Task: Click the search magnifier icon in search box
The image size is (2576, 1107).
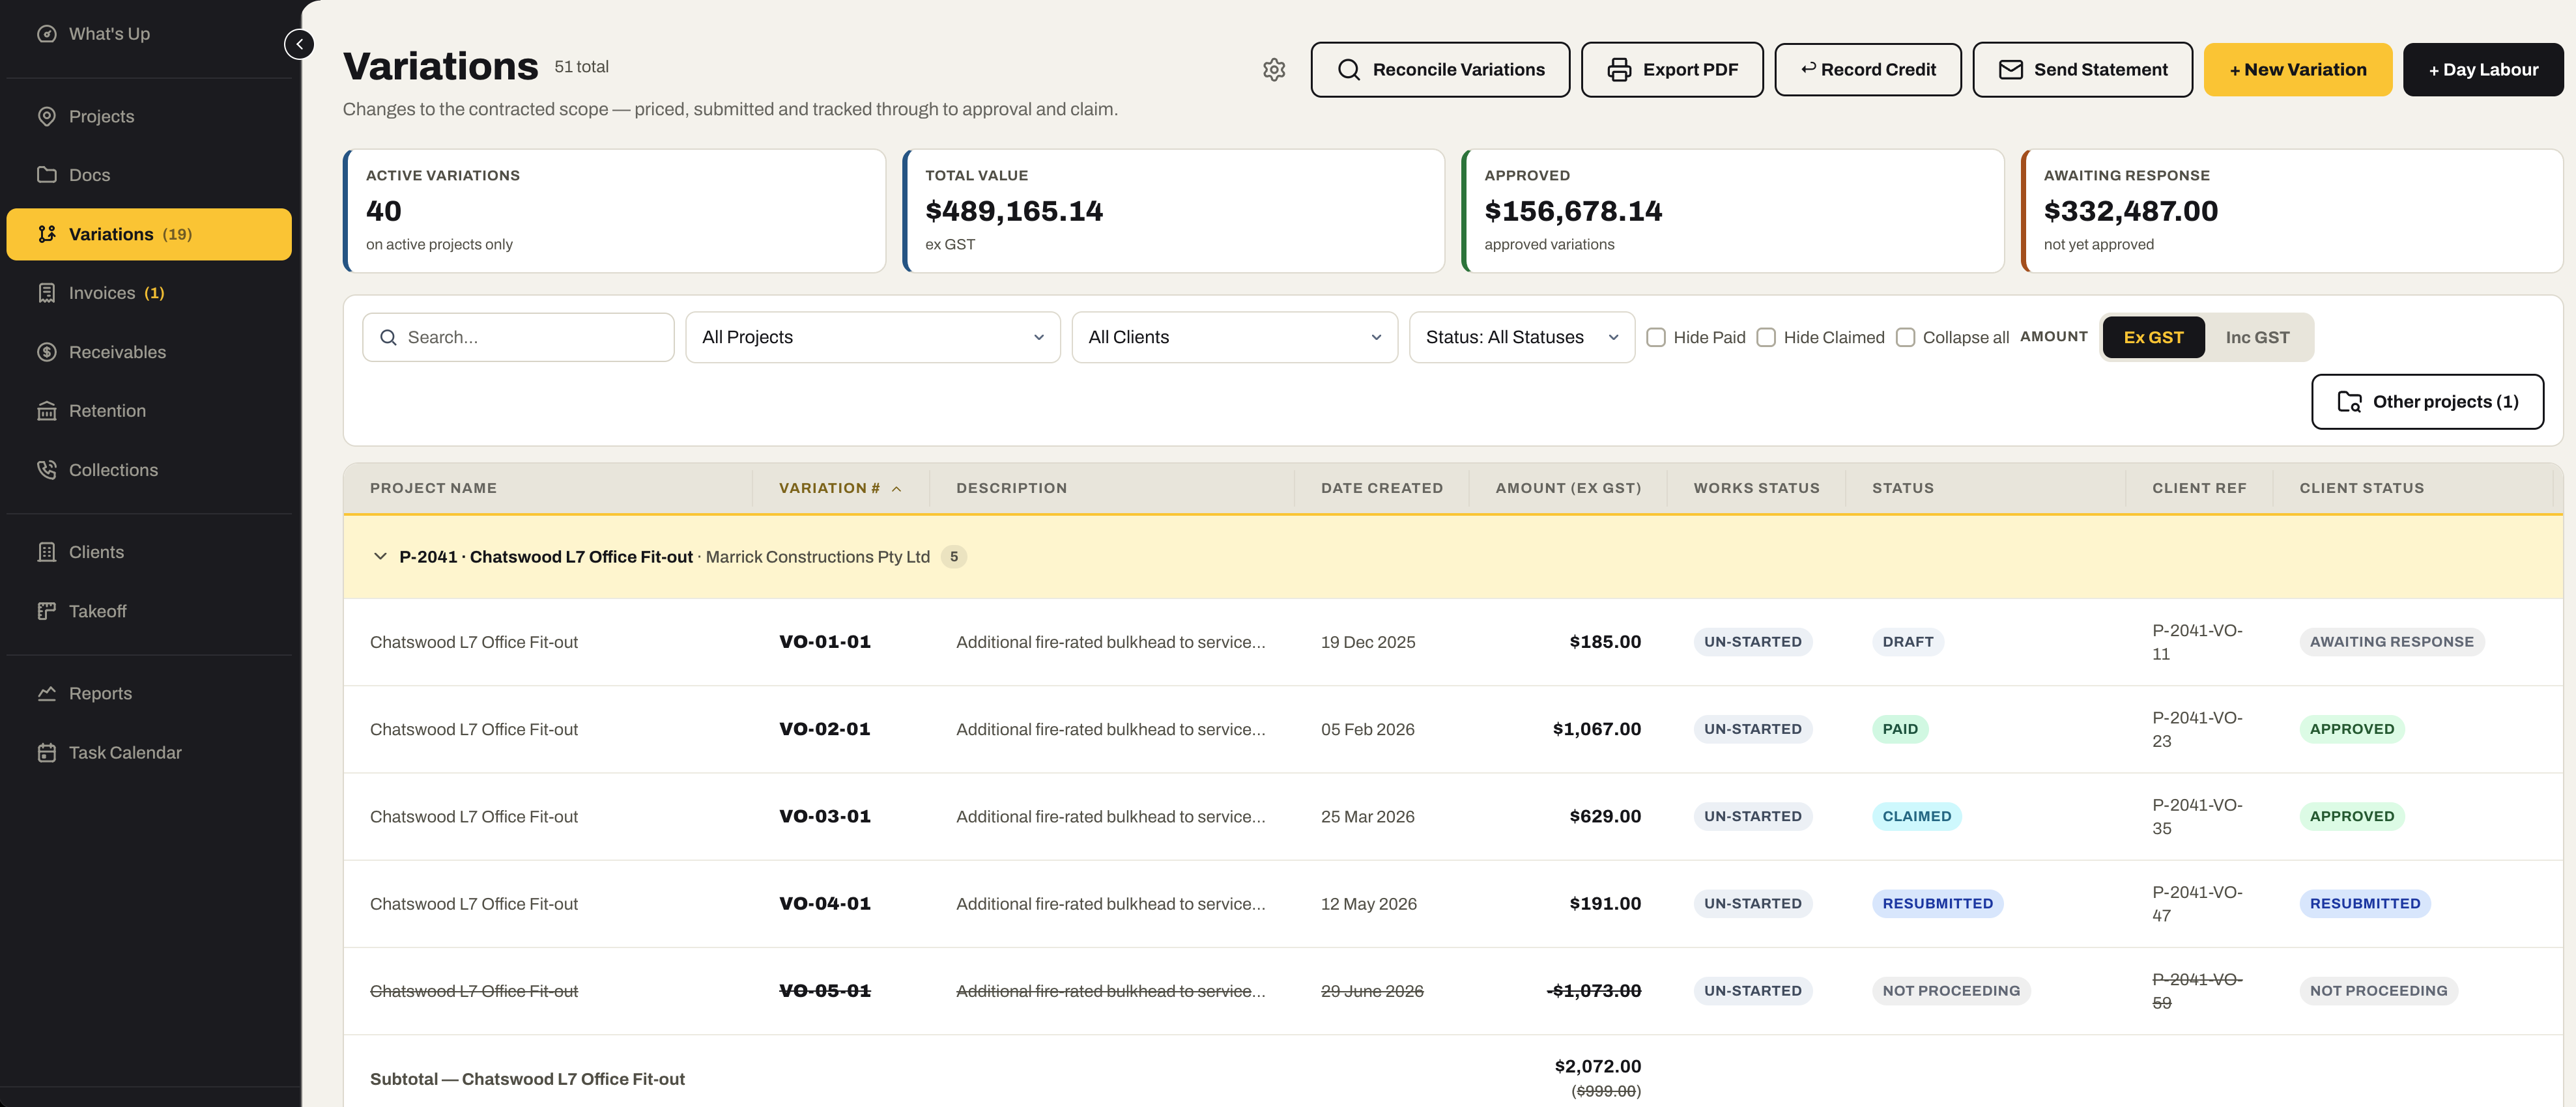Action: (388, 338)
